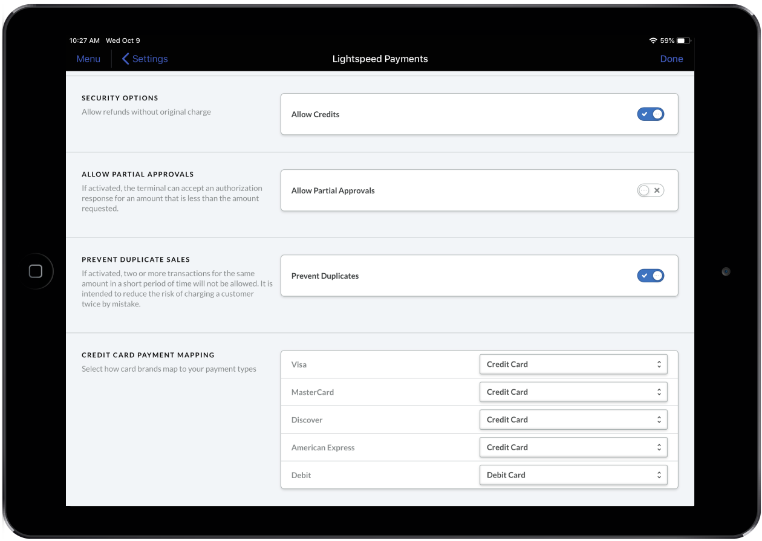
Task: Tap the Security Options heading
Action: coord(120,98)
